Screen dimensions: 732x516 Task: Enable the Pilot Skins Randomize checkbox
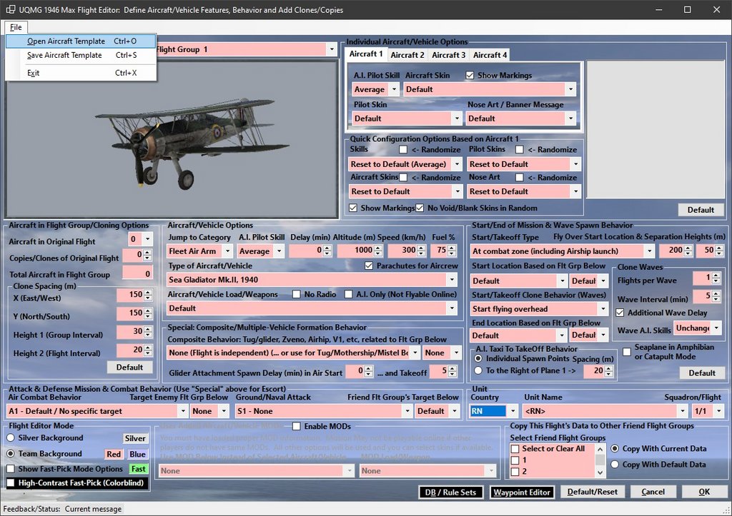[x=519, y=150]
